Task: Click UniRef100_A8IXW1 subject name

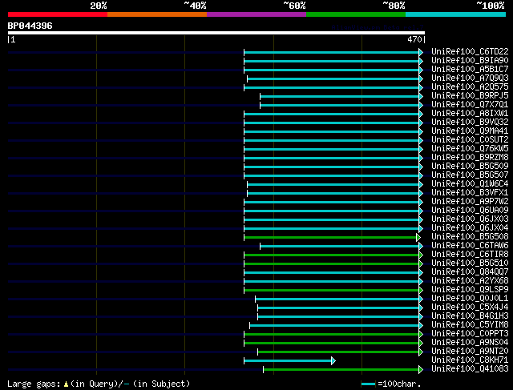Action: tap(470, 113)
